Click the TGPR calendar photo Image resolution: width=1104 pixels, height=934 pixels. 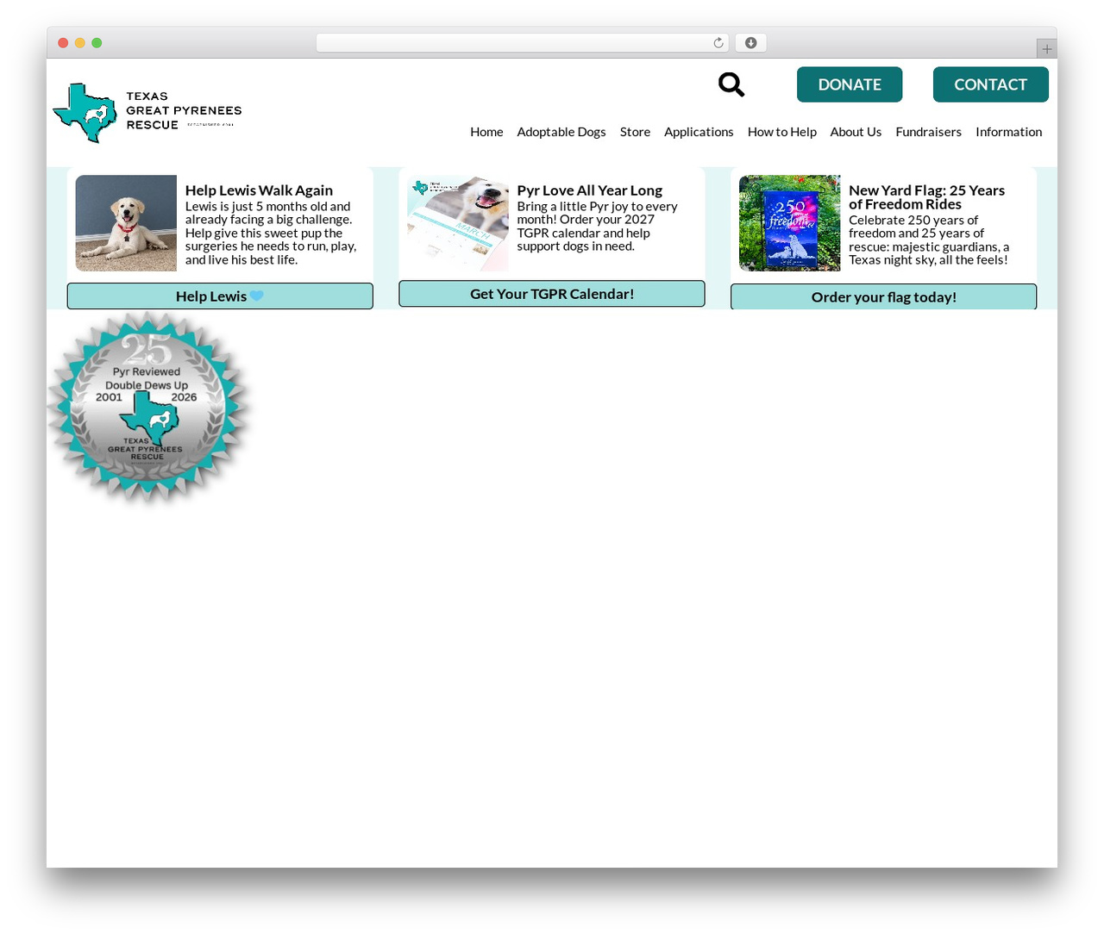point(458,223)
